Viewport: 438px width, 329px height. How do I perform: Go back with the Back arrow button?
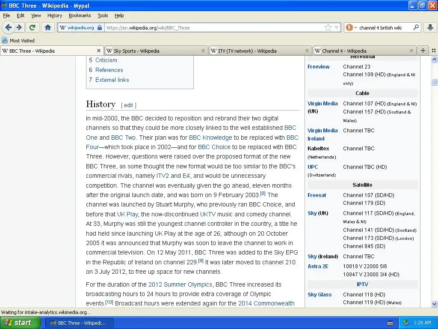8,27
